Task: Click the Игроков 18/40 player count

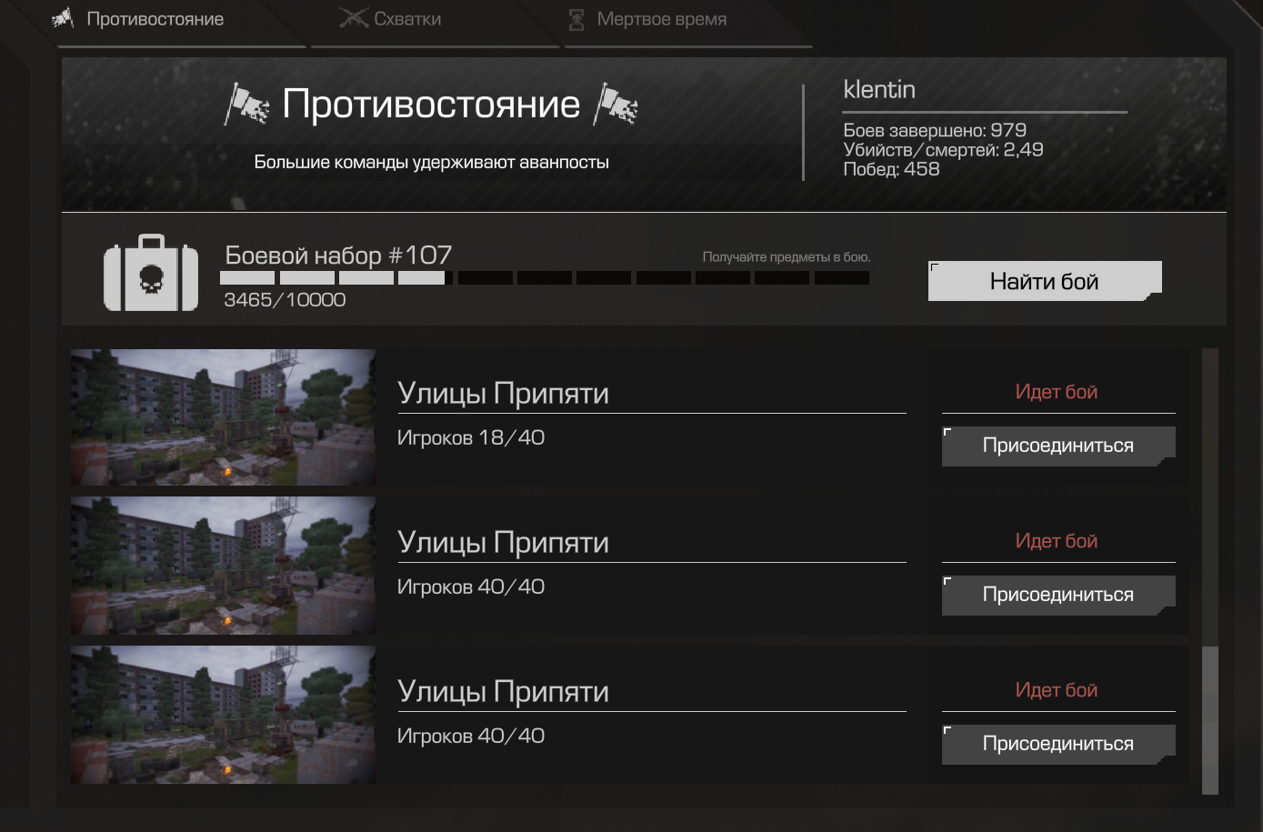Action: (471, 437)
